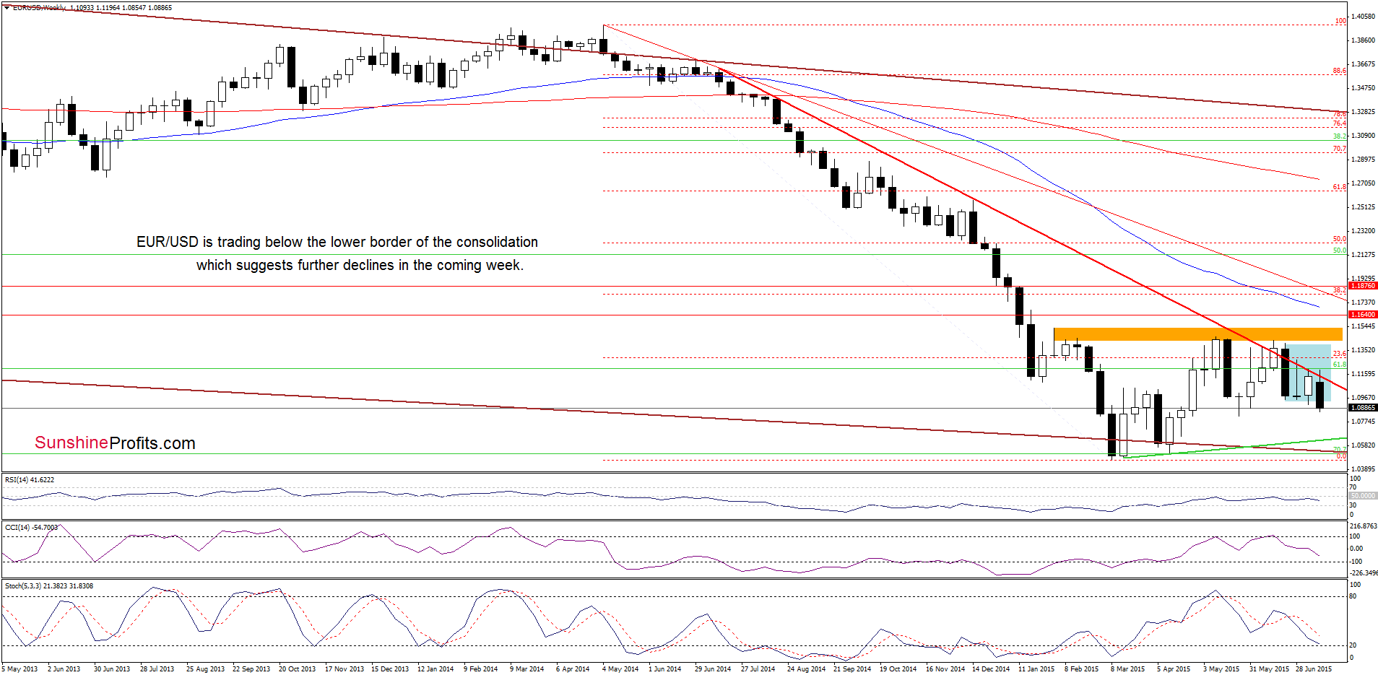
Task: Click the red 1.16400 price level tag
Action: pyautogui.click(x=1363, y=315)
